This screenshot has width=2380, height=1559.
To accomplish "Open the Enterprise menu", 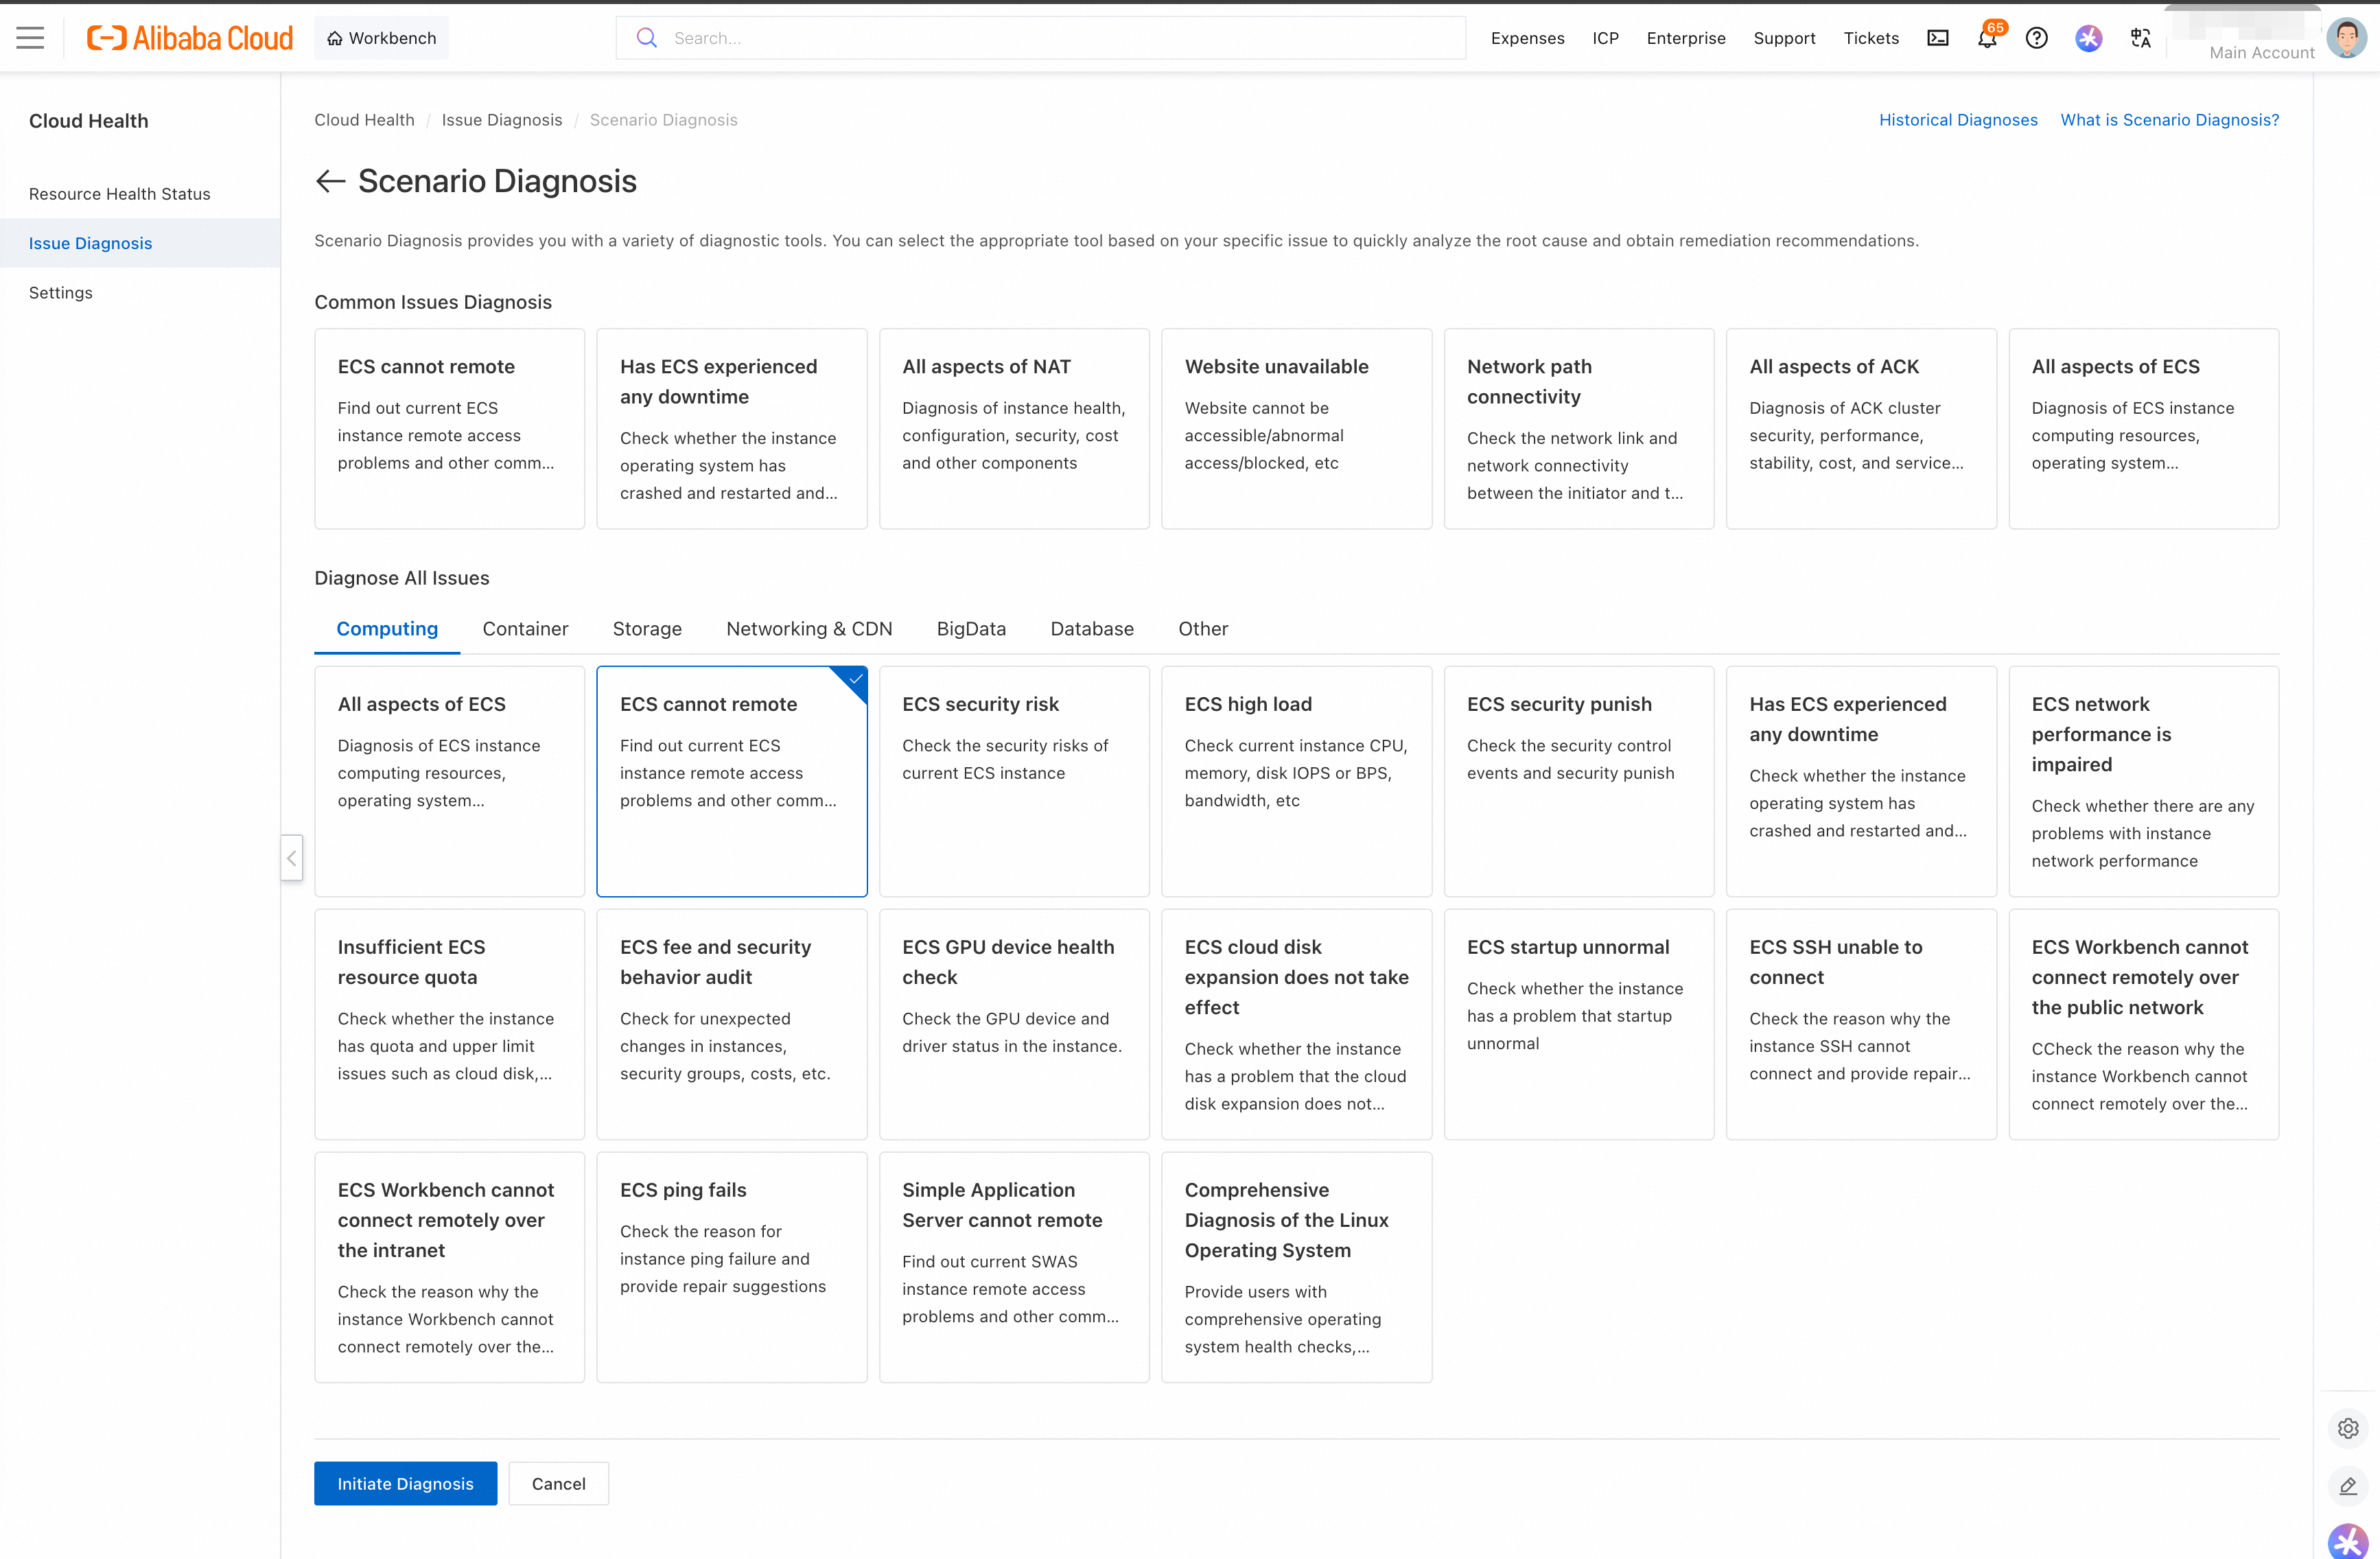I will [1686, 38].
